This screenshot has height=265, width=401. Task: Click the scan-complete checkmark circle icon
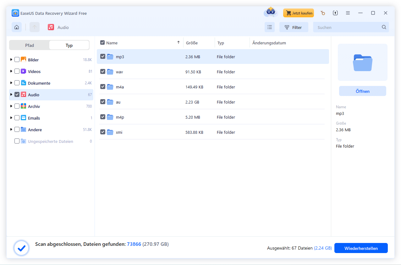21,248
